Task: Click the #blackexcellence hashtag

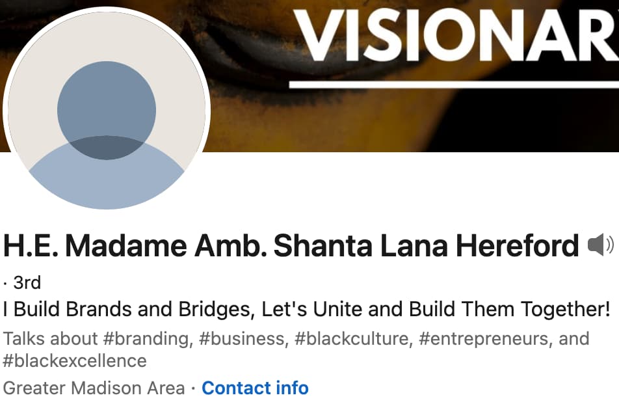Action: pyautogui.click(x=75, y=360)
